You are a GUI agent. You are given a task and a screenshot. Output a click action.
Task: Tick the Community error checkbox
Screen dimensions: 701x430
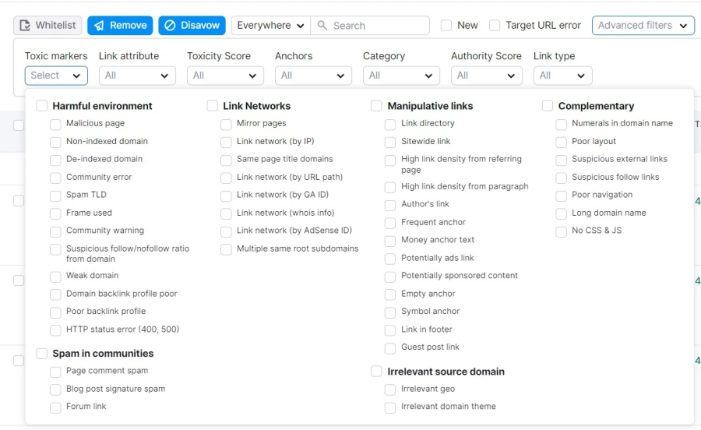coord(55,178)
